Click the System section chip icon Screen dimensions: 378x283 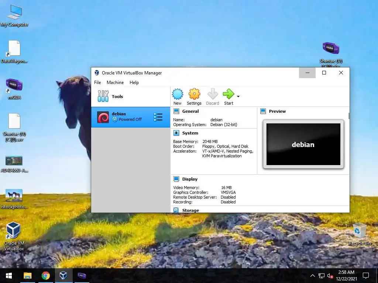[176, 133]
